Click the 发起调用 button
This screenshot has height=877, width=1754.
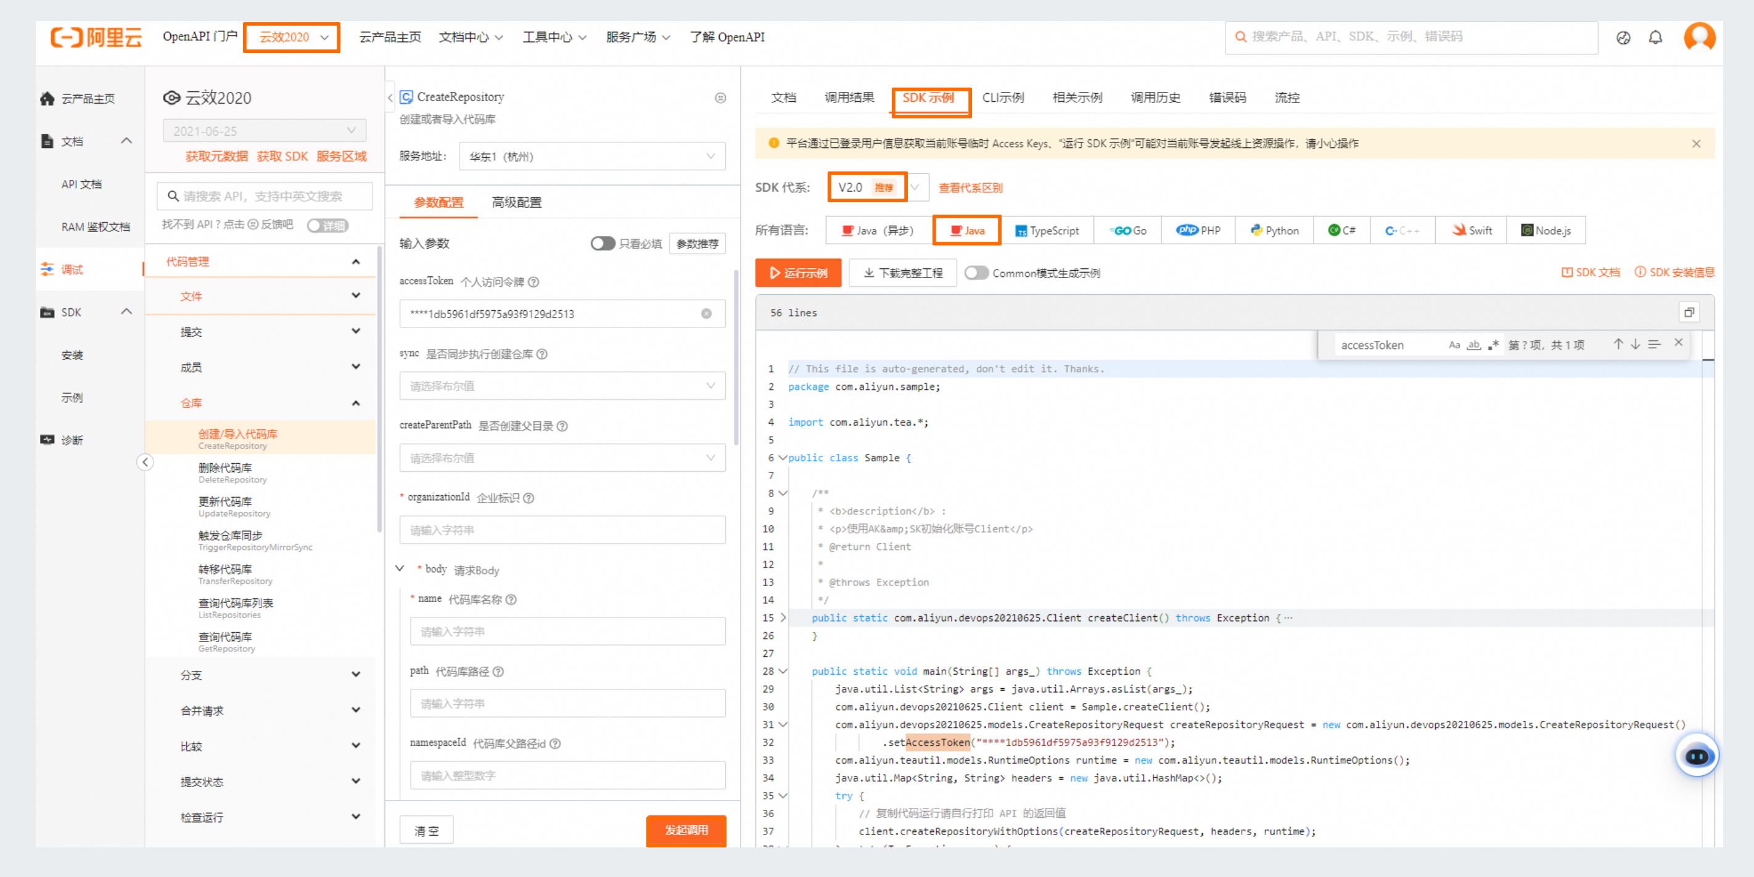pyautogui.click(x=686, y=831)
